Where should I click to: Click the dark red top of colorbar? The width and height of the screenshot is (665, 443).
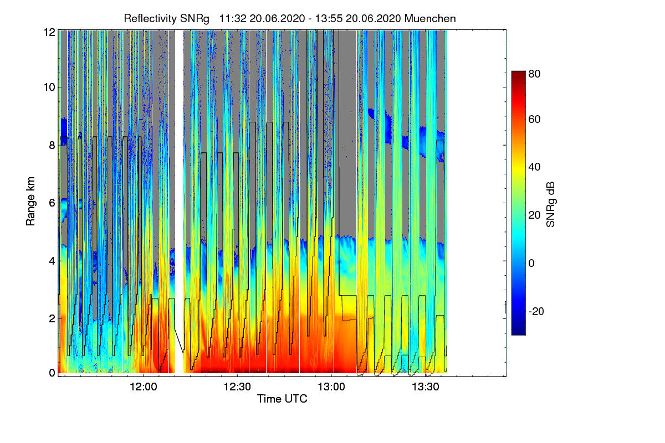[518, 75]
